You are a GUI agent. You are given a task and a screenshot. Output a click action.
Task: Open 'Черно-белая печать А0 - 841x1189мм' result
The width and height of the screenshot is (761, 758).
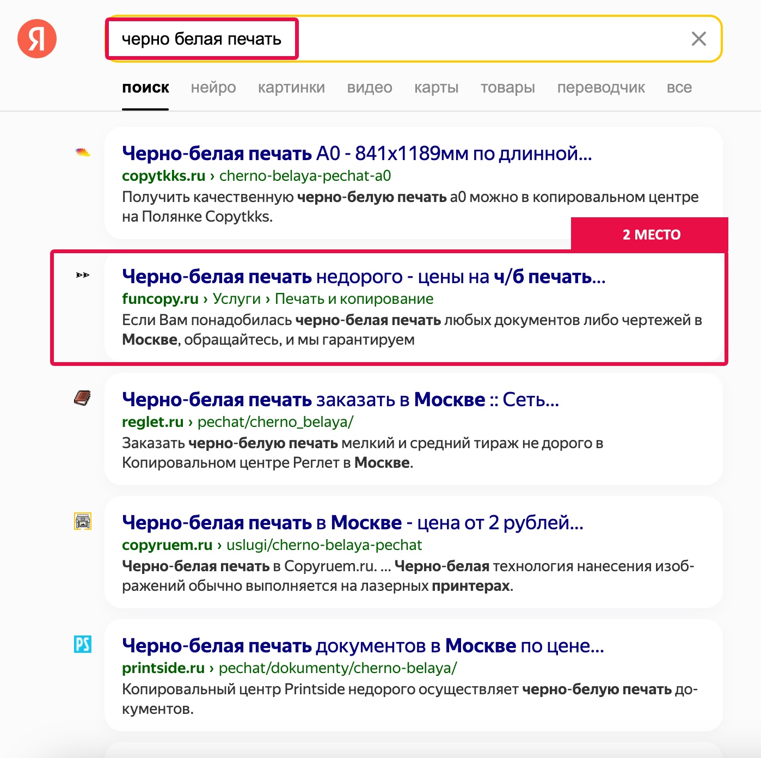(x=357, y=154)
